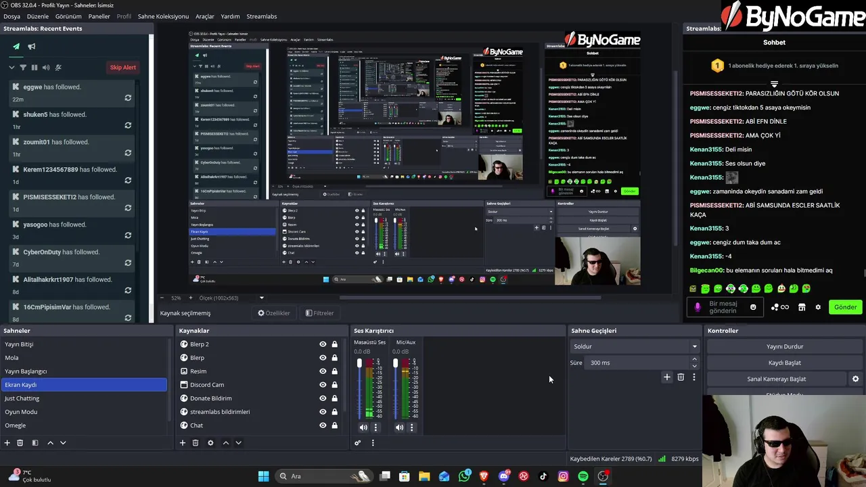Add a new source with plus icon
The image size is (866, 487).
(x=182, y=442)
